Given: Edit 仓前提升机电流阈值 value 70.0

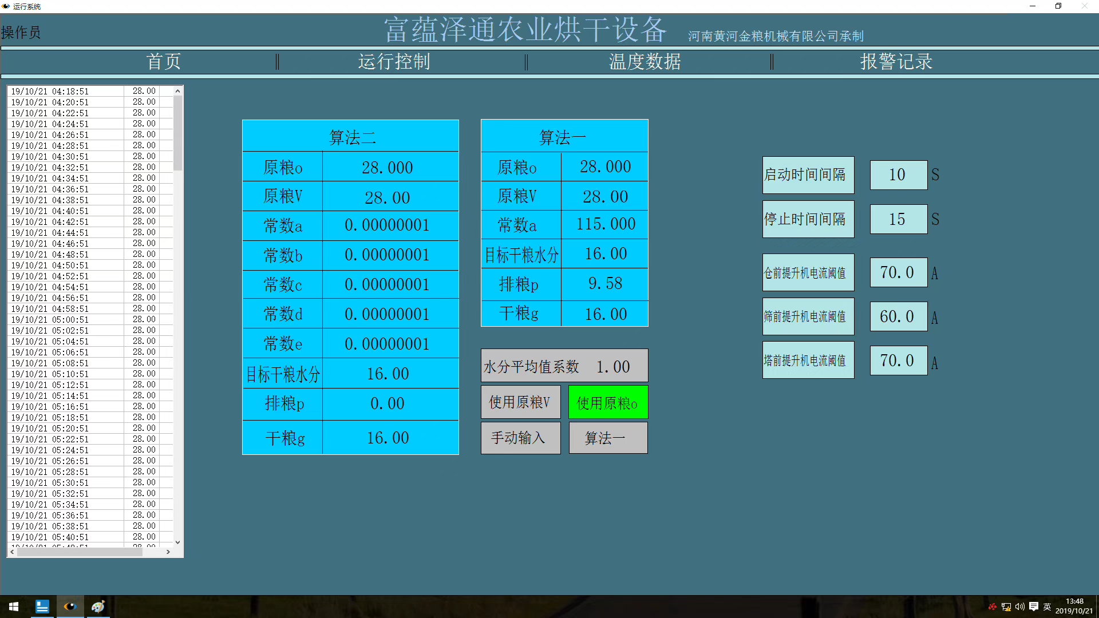Looking at the screenshot, I should [898, 272].
